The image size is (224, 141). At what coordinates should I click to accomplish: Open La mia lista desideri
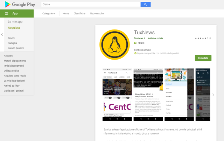click(14, 81)
